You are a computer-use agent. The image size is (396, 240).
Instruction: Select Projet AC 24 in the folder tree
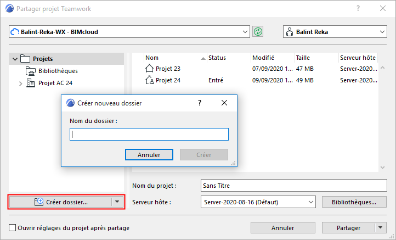55,83
